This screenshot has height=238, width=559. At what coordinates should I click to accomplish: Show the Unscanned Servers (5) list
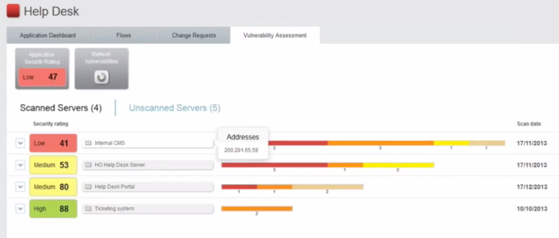tap(174, 108)
